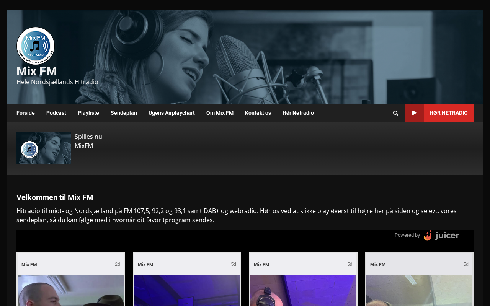The width and height of the screenshot is (490, 306).
Task: Navigate to Om Mix FM
Action: [x=220, y=113]
